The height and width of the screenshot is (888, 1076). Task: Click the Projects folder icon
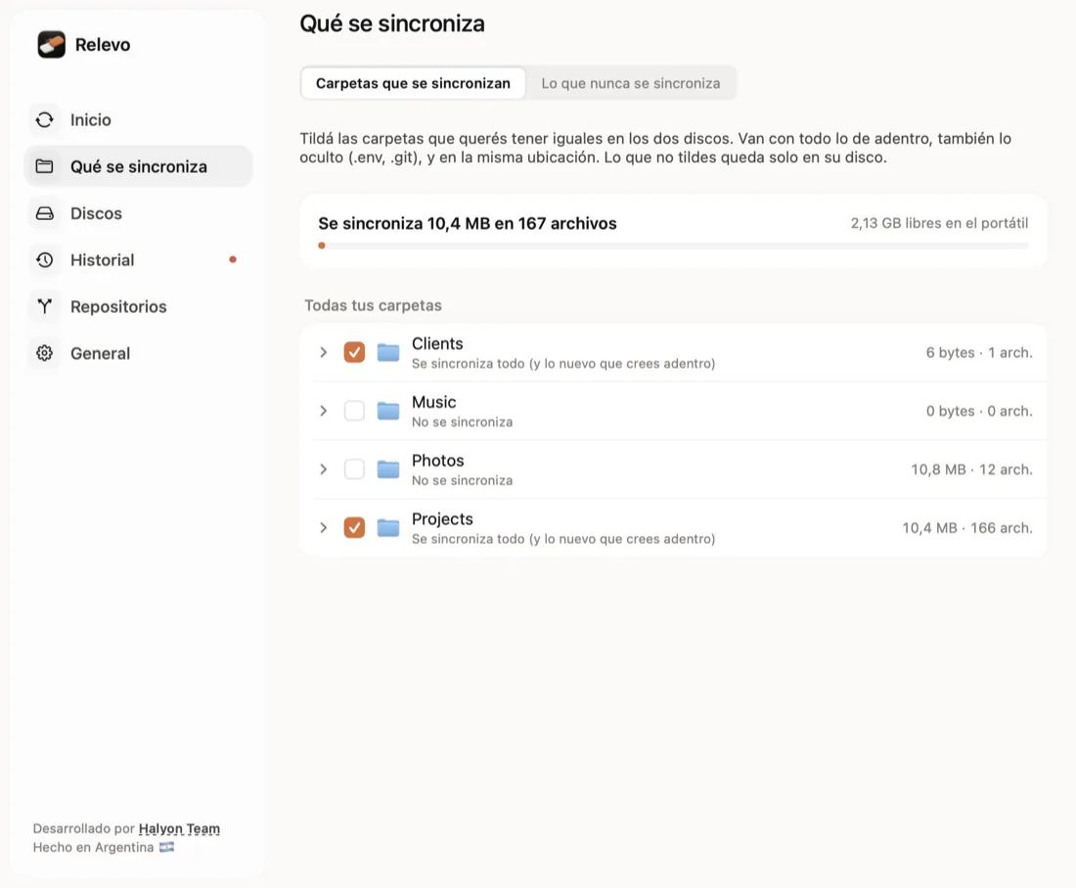388,528
